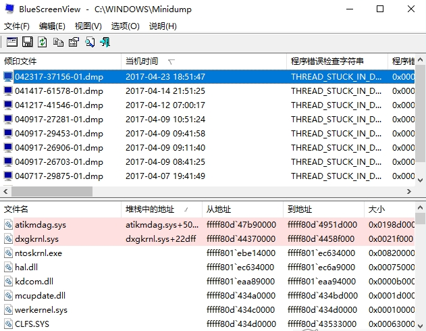This screenshot has width=426, height=331.
Task: Sort modules by 文件名 column header
Action: (61, 209)
